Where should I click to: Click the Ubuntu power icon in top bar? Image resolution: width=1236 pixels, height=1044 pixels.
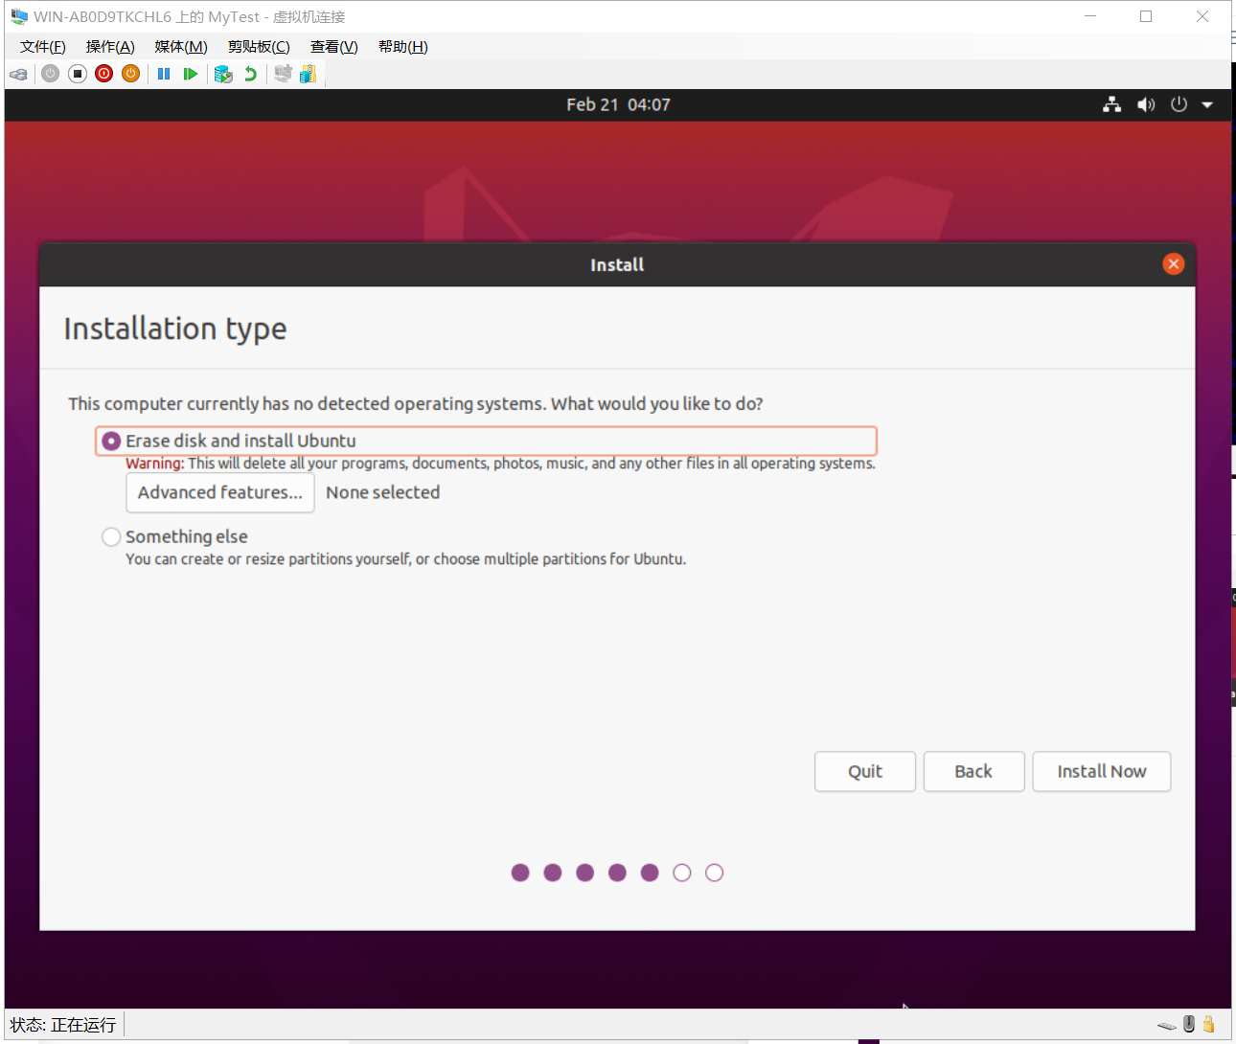1179,104
